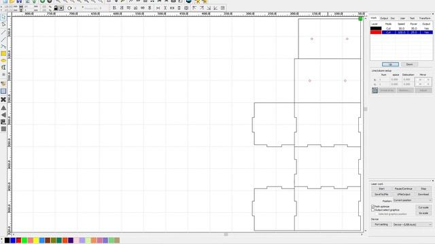Click the Start laser button
435x244 pixels.
click(381, 188)
